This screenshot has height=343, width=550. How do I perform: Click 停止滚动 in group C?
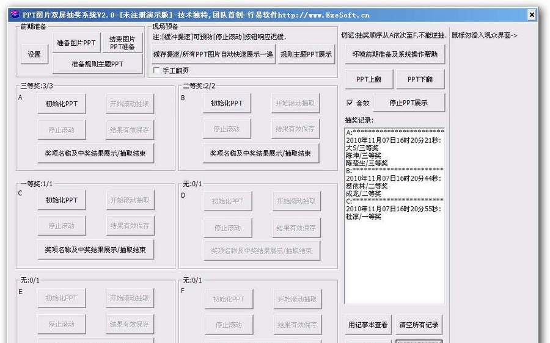62,226
